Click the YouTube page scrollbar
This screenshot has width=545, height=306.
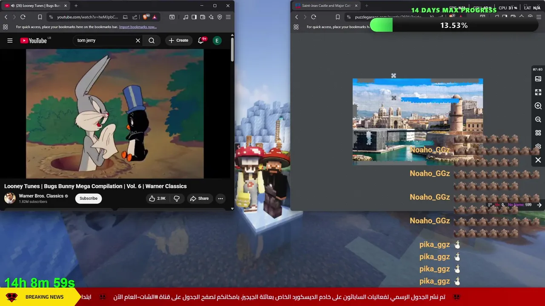[232, 50]
